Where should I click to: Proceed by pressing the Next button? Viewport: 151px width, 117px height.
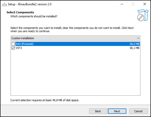[x=117, y=111]
